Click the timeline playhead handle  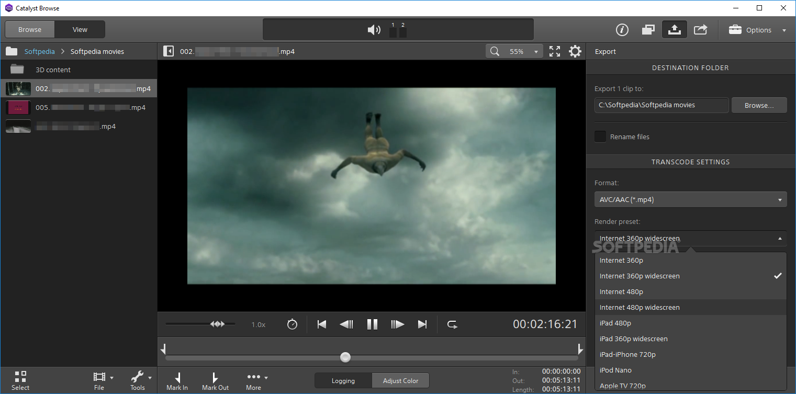click(x=345, y=357)
